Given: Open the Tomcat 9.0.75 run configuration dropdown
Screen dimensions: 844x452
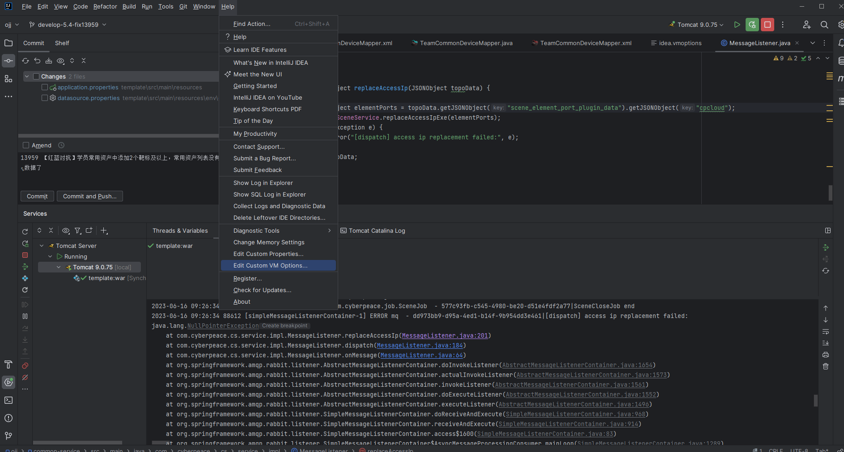Looking at the screenshot, I should pyautogui.click(x=696, y=25).
